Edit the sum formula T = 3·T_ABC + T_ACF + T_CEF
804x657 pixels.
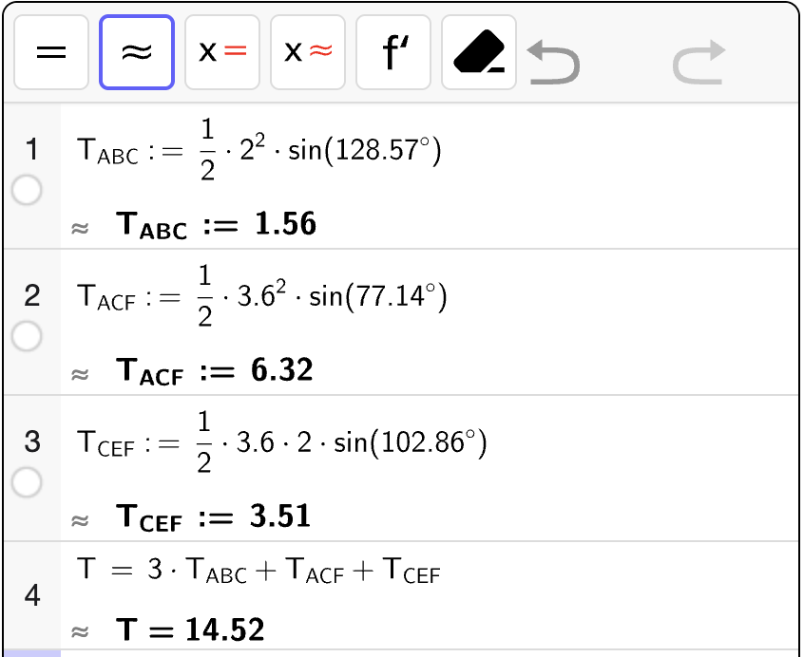coord(258,570)
